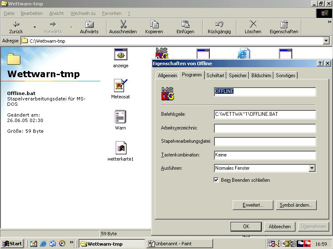Click the Ausschneiden scissors icon

123,24
